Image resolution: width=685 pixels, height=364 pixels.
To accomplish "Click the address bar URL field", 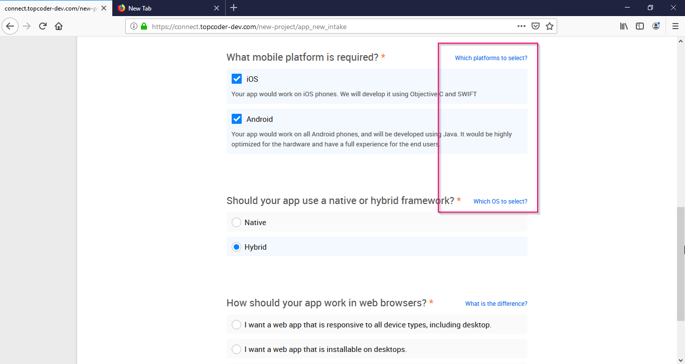I will click(x=331, y=27).
